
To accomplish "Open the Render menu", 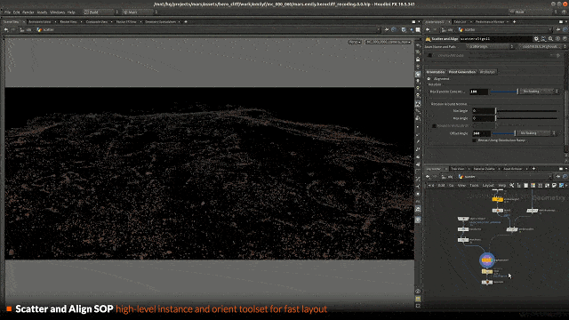I will pyautogui.click(x=28, y=12).
